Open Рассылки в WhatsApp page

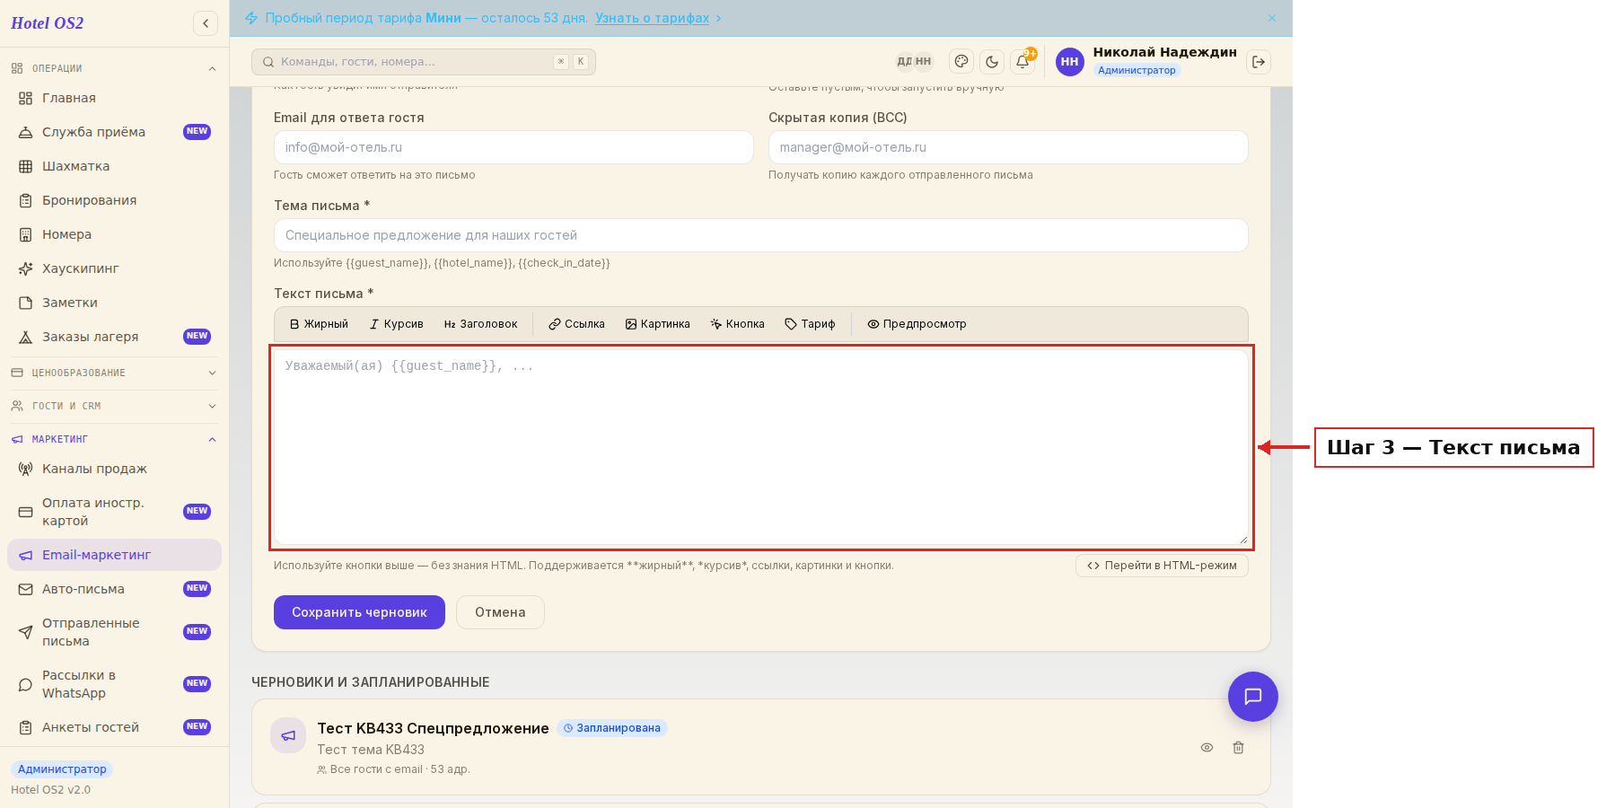(x=114, y=684)
